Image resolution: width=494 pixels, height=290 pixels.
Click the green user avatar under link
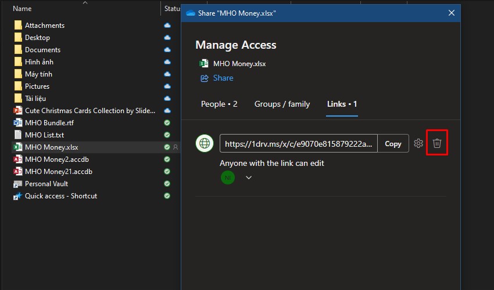tap(228, 177)
